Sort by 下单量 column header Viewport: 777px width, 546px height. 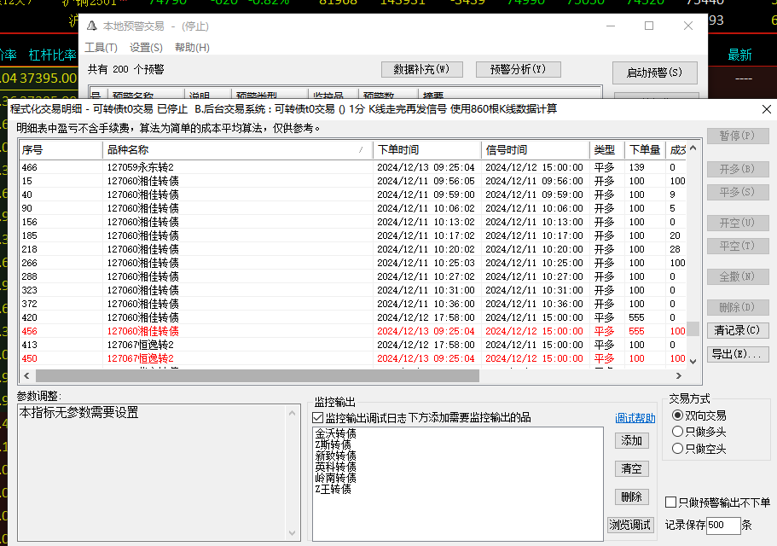point(645,149)
